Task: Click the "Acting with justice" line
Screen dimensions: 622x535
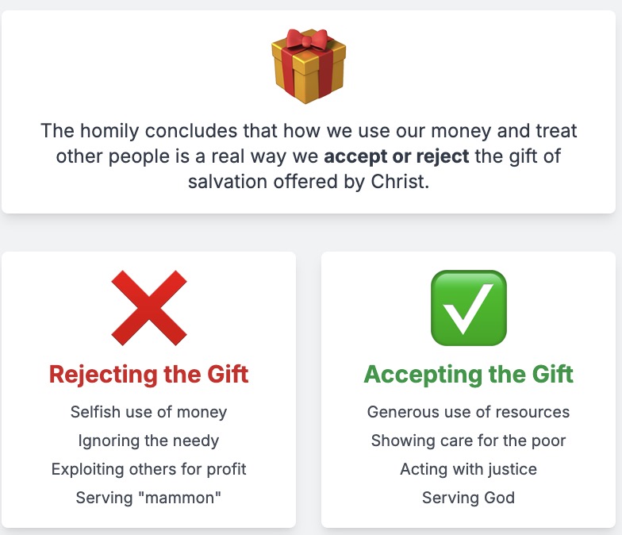Action: click(x=468, y=469)
